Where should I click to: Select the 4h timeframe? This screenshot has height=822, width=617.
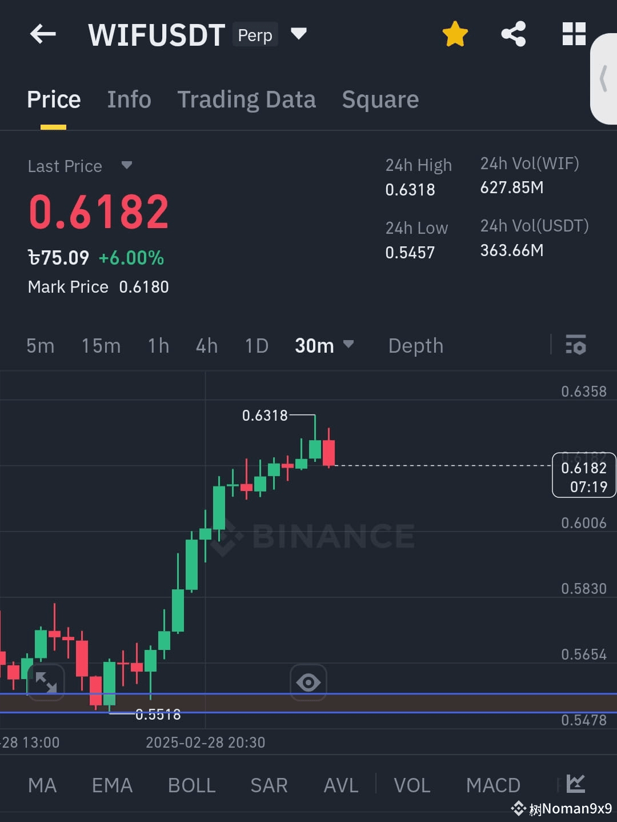click(x=207, y=346)
